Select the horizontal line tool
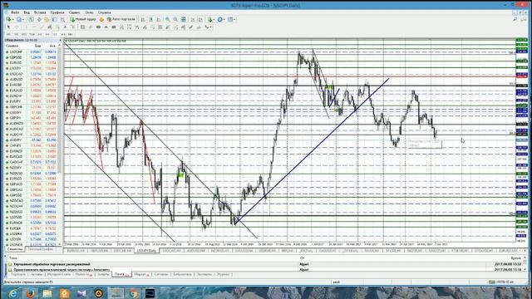Screen dimensions: 532x299 click(x=34, y=27)
